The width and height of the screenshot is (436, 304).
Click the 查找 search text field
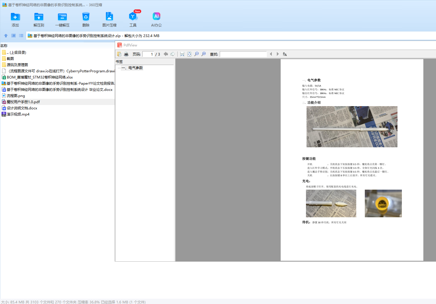(x=243, y=54)
